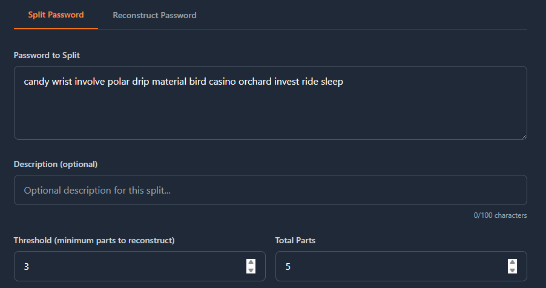Place cursor on the word "orchard"
Viewport: 546px width, 288px height.
pyautogui.click(x=255, y=82)
